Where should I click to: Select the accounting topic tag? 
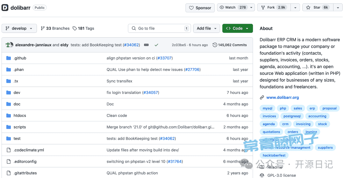(317, 116)
